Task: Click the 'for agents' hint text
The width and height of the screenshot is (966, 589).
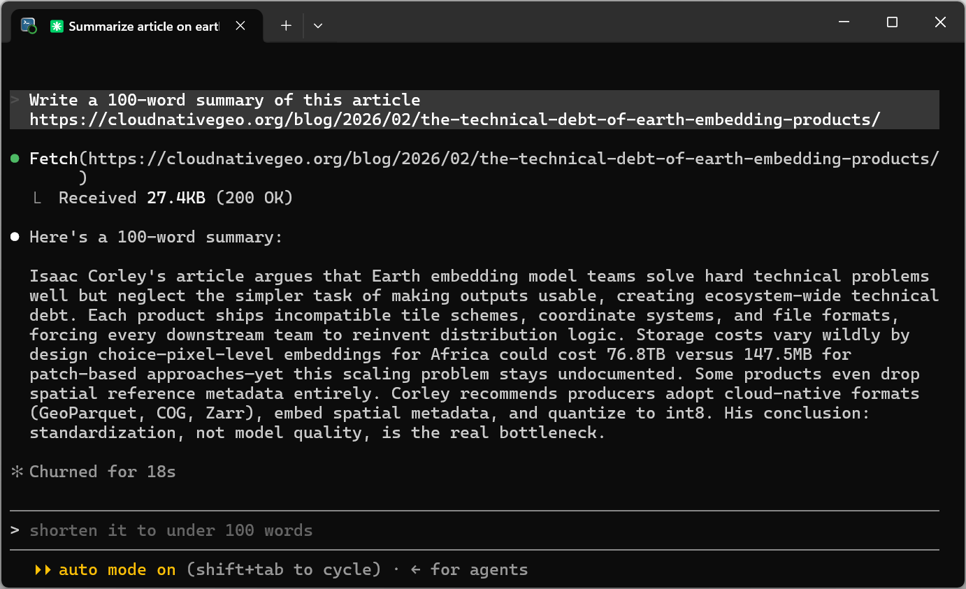Action: (479, 569)
